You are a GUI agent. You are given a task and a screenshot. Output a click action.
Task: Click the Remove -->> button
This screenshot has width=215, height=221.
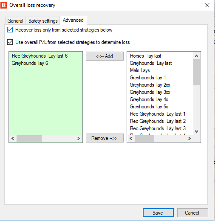(105, 138)
